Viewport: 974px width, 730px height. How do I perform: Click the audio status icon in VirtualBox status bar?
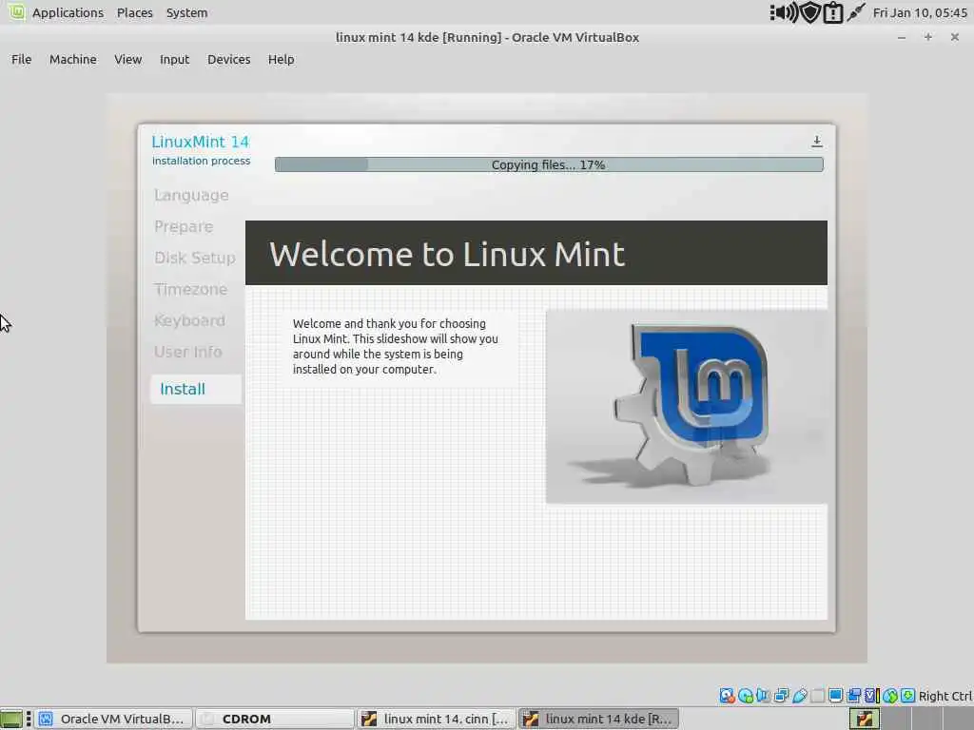(x=763, y=696)
